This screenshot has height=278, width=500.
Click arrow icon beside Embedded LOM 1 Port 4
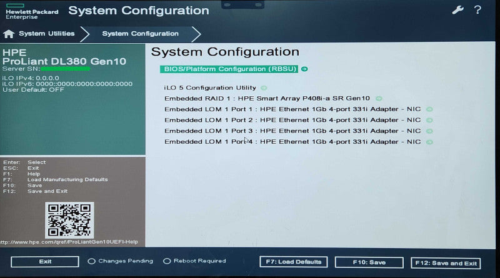coord(429,142)
